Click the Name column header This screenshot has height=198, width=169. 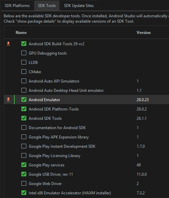tap(21, 33)
